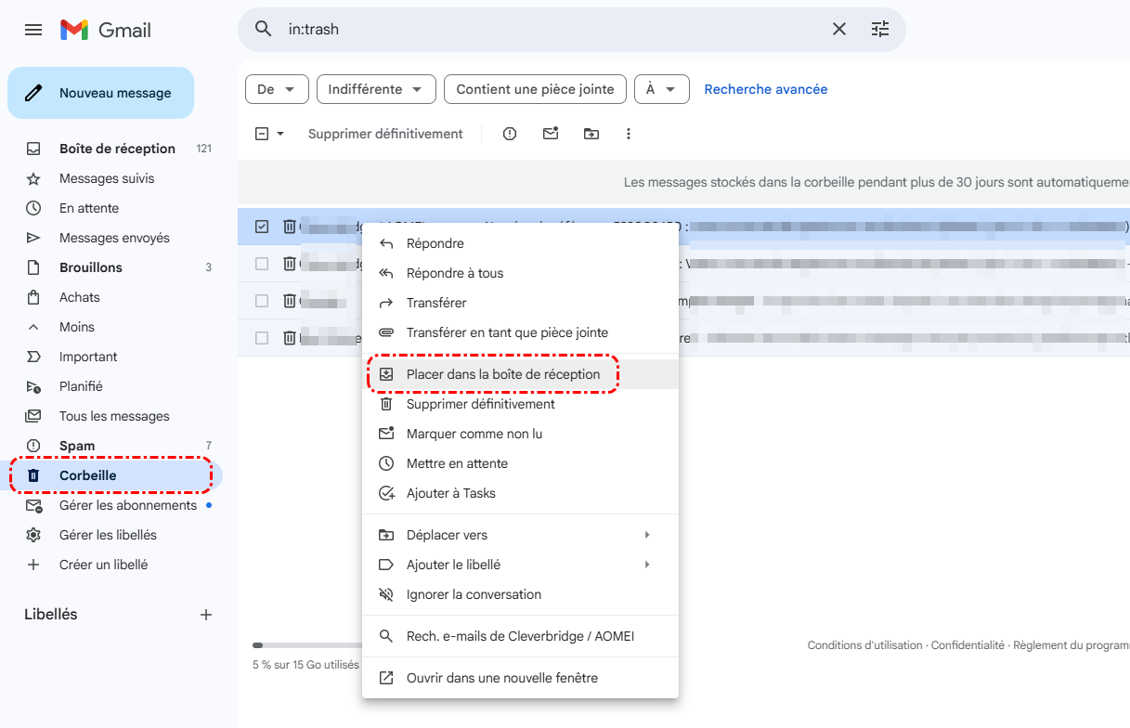Open the main menu hamburger icon
The image size is (1130, 728).
pos(33,30)
